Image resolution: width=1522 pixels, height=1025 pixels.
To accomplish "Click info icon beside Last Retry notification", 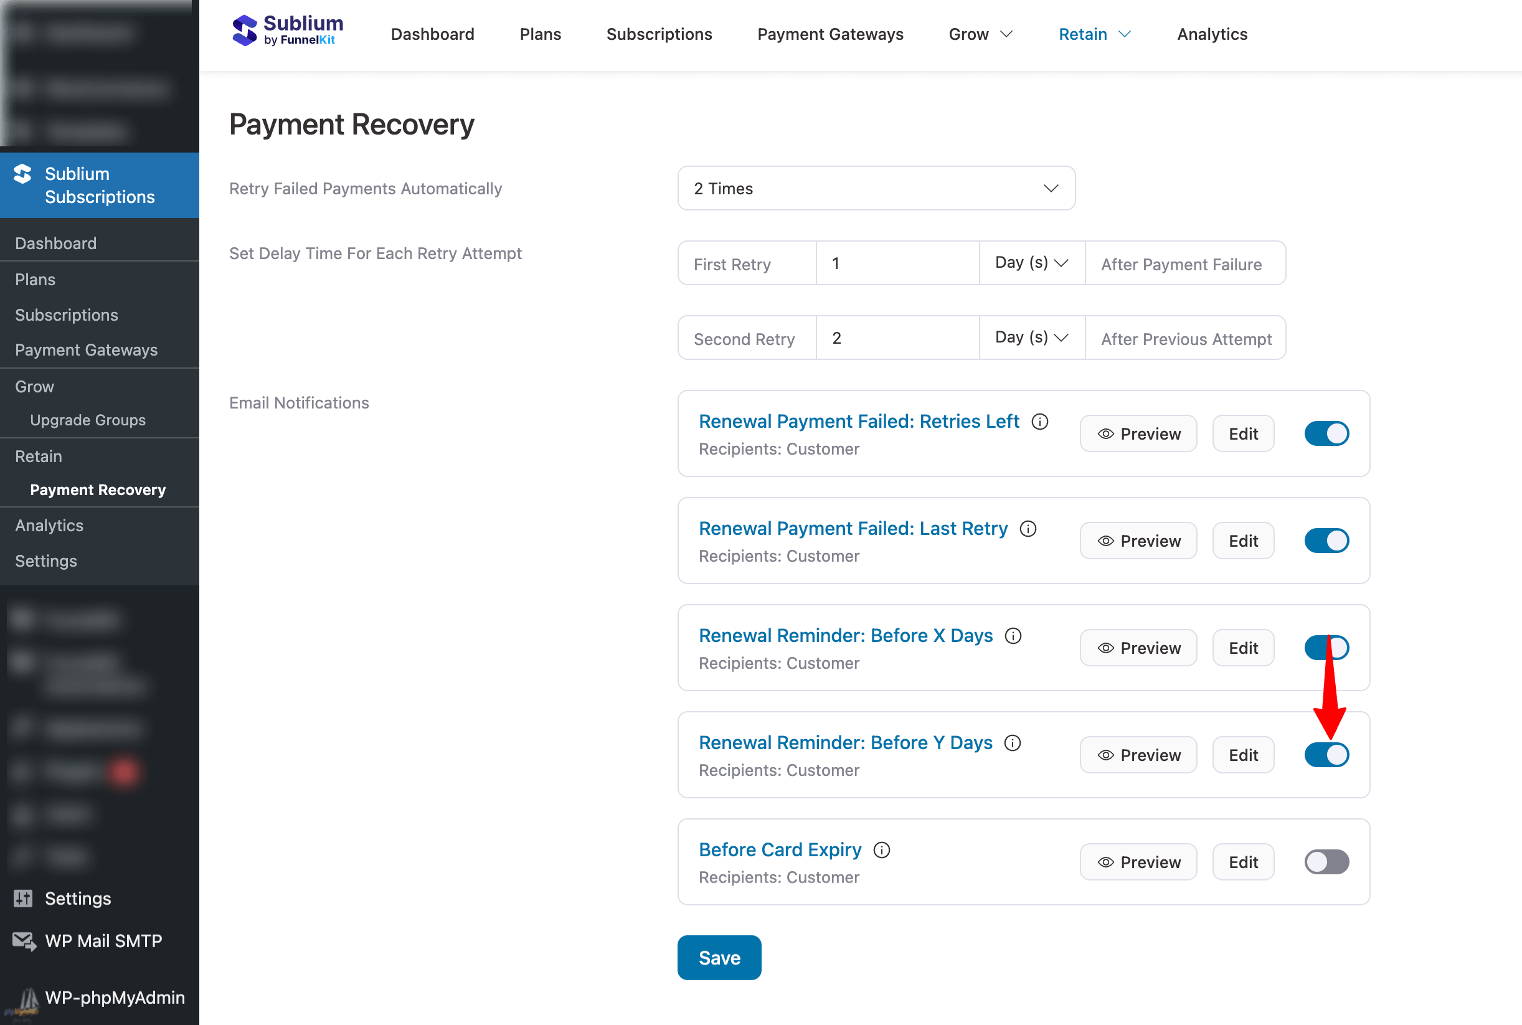I will point(1028,529).
